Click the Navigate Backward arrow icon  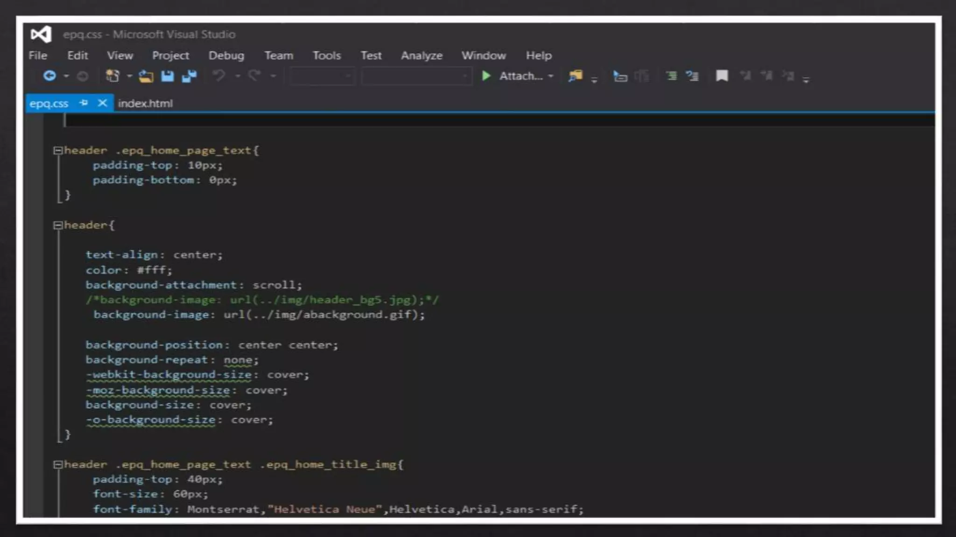tap(49, 76)
